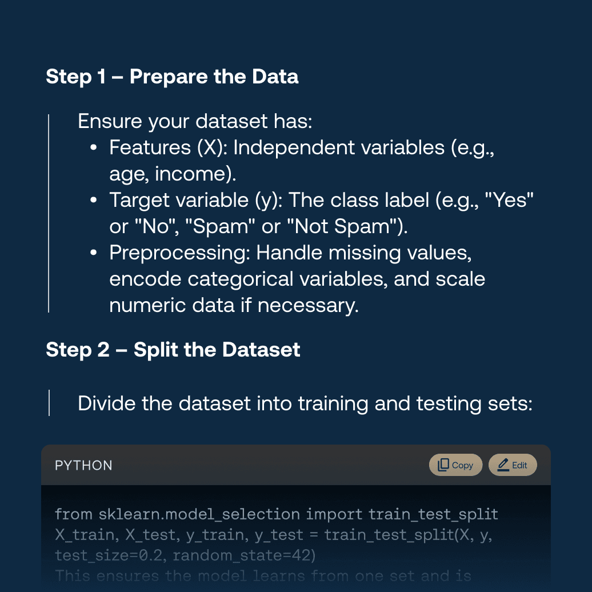Screen dimensions: 592x592
Task: Click the Target variable (y) bullet text
Action: tap(321, 213)
